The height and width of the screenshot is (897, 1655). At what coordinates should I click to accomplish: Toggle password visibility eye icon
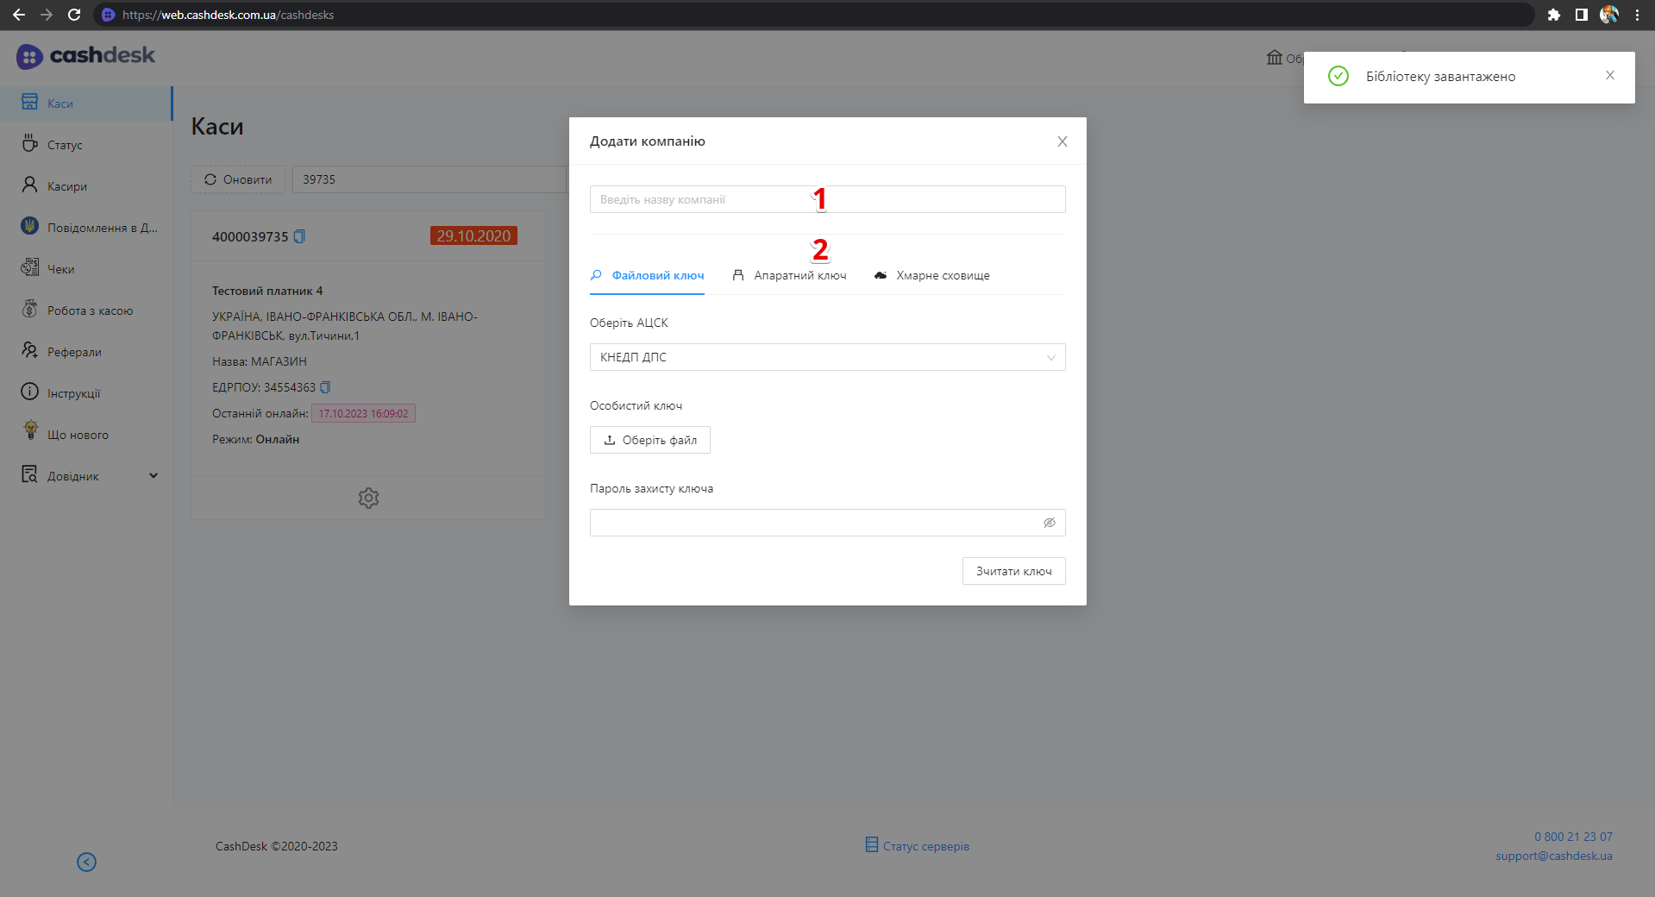1049,523
